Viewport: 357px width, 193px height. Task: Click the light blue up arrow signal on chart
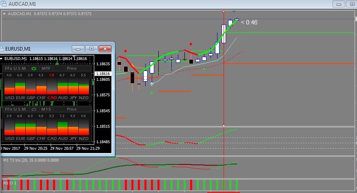(x=152, y=84)
